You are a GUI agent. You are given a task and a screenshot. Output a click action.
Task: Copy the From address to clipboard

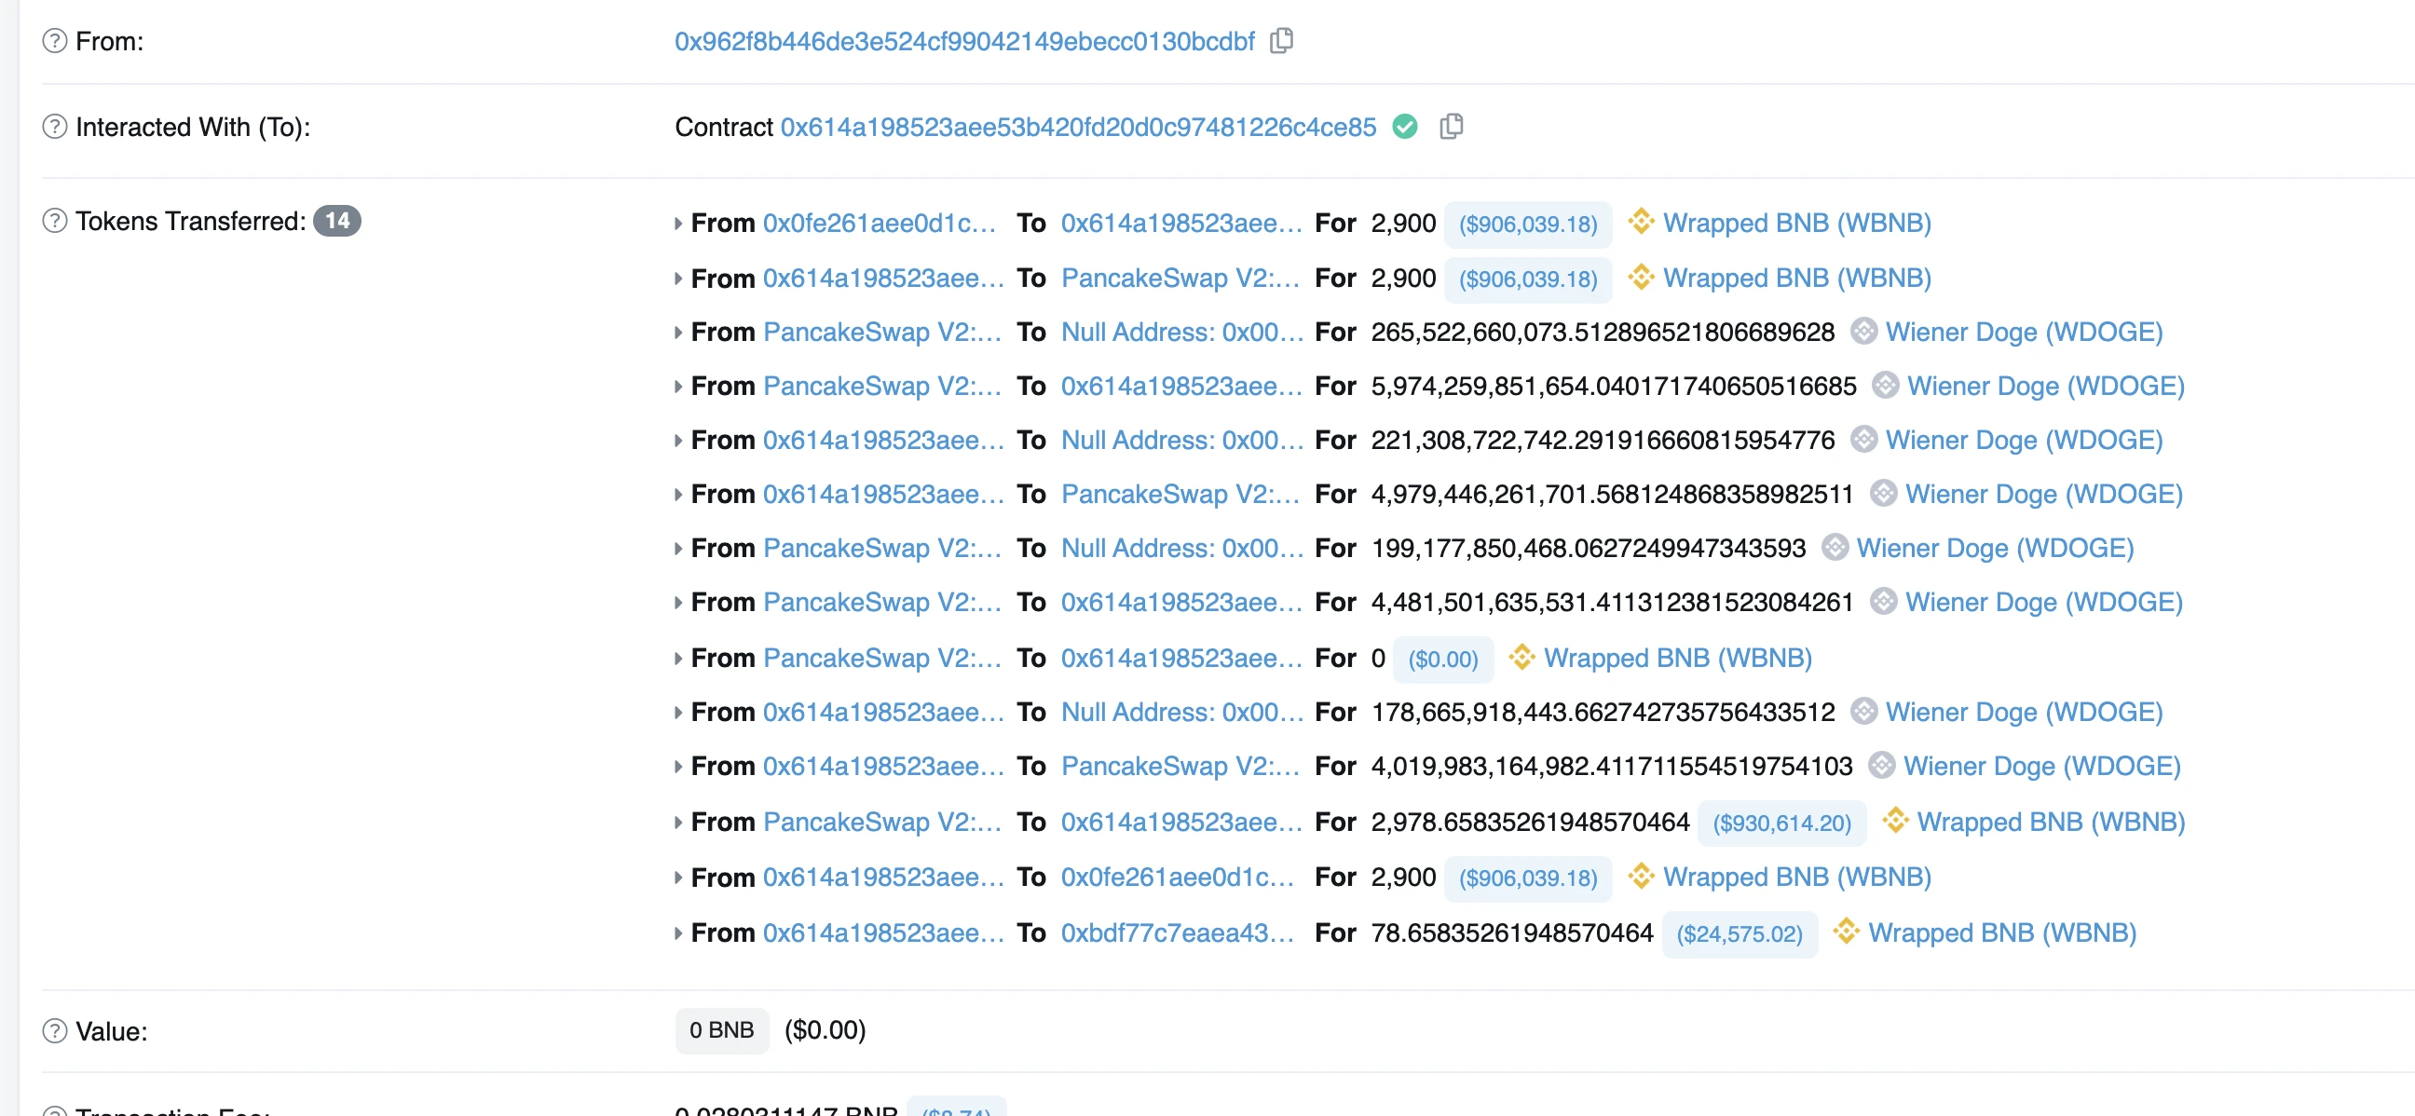click(1281, 41)
